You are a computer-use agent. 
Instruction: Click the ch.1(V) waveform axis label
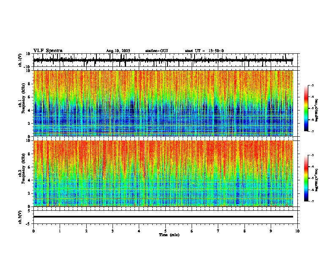[x=20, y=60]
